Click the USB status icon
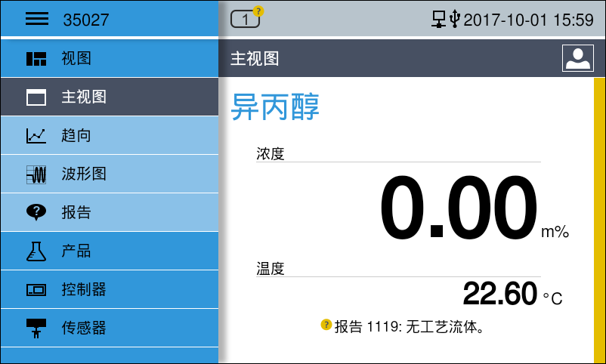606x364 pixels. (x=454, y=20)
